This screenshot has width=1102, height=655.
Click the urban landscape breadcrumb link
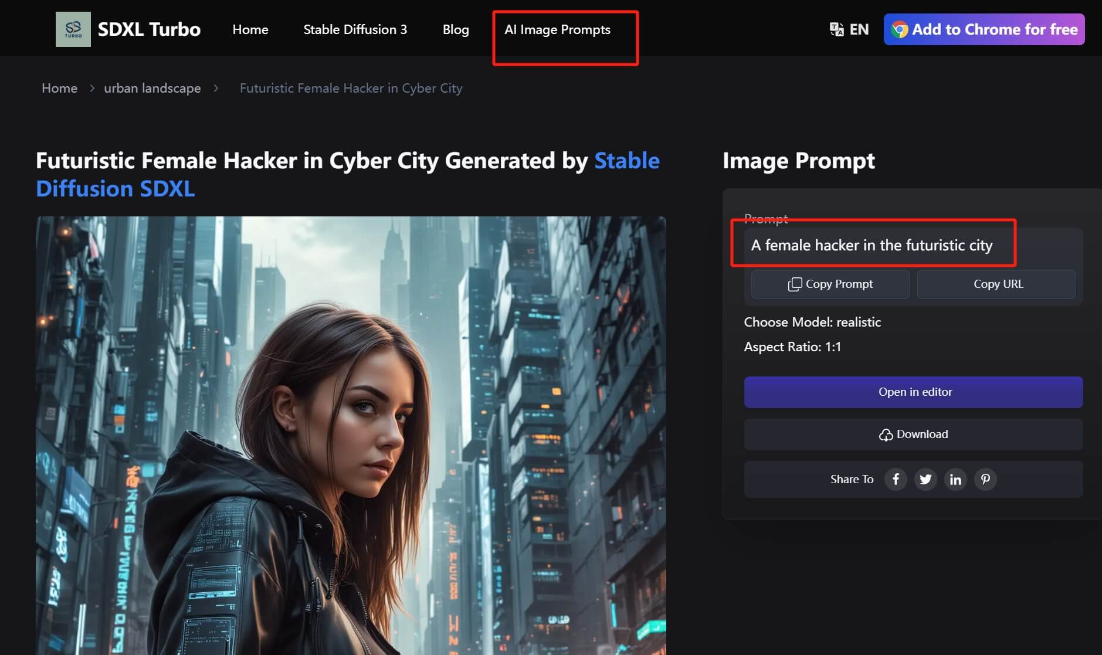click(x=152, y=88)
